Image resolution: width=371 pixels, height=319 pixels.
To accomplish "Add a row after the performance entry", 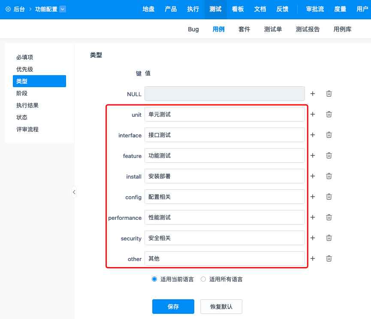I will (313, 217).
